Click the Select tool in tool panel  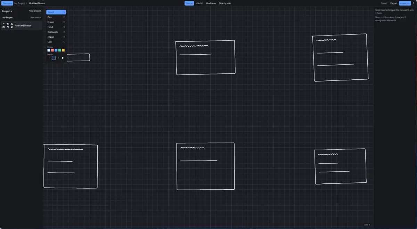tap(56, 12)
